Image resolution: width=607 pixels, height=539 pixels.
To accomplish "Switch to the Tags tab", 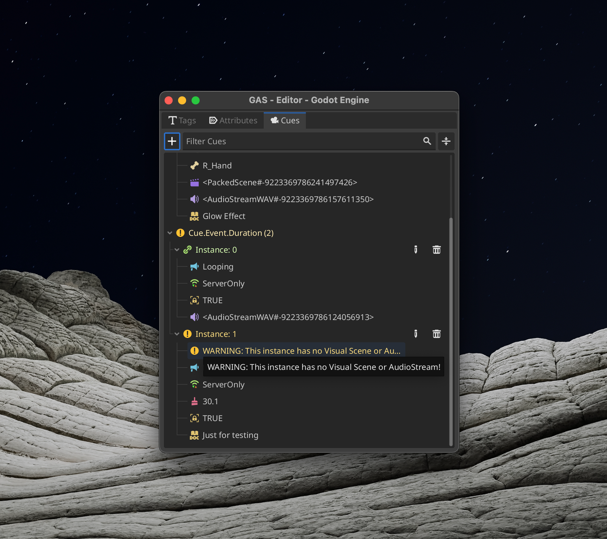I will point(182,121).
